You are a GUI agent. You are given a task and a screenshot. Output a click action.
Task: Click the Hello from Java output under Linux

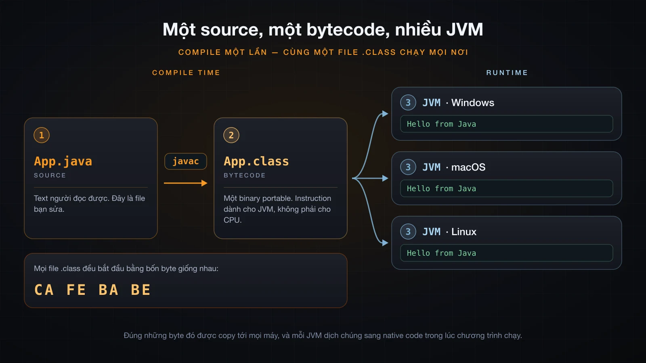pyautogui.click(x=507, y=253)
